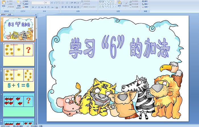Click spell check icon in status bar
This screenshot has height=127, width=199.
[x=28, y=126]
